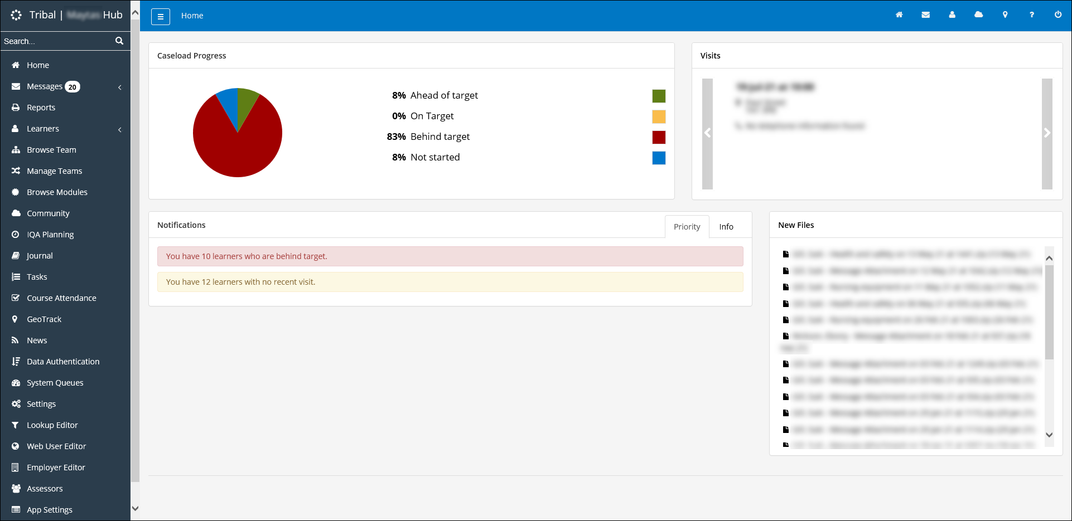
Task: Toggle the hamburger menu button
Action: 161,16
